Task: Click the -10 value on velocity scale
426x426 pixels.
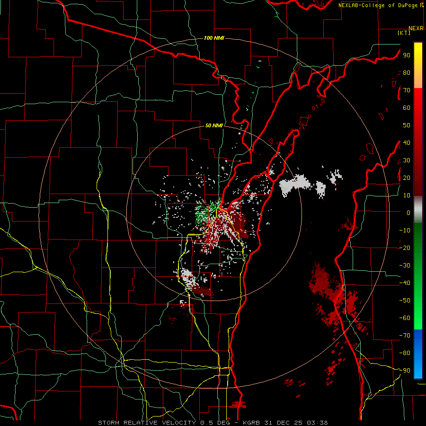Action: click(405, 231)
